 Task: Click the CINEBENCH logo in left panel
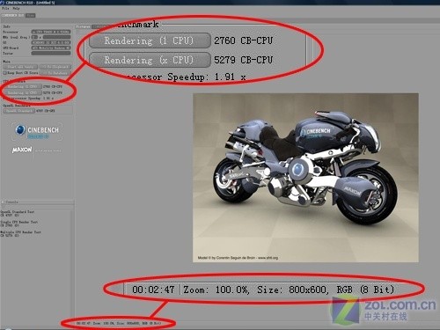37,131
